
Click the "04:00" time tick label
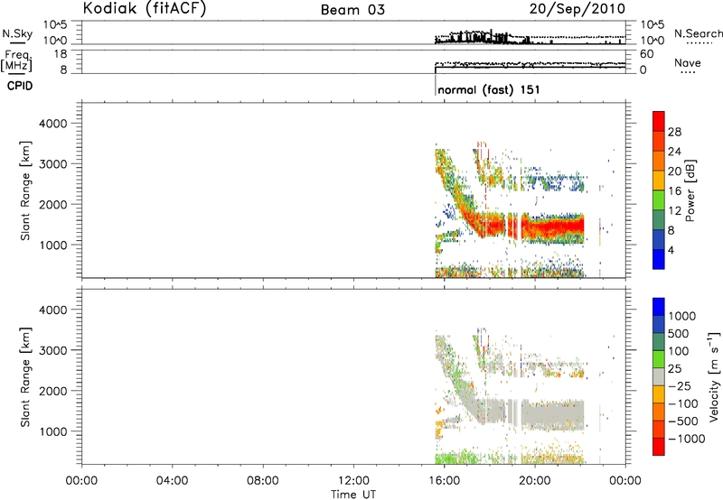tap(172, 481)
